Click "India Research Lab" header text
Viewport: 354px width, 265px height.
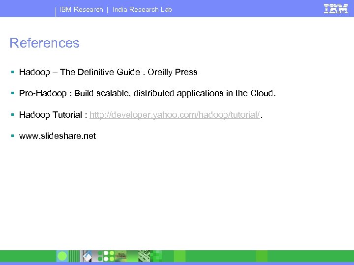142,9
